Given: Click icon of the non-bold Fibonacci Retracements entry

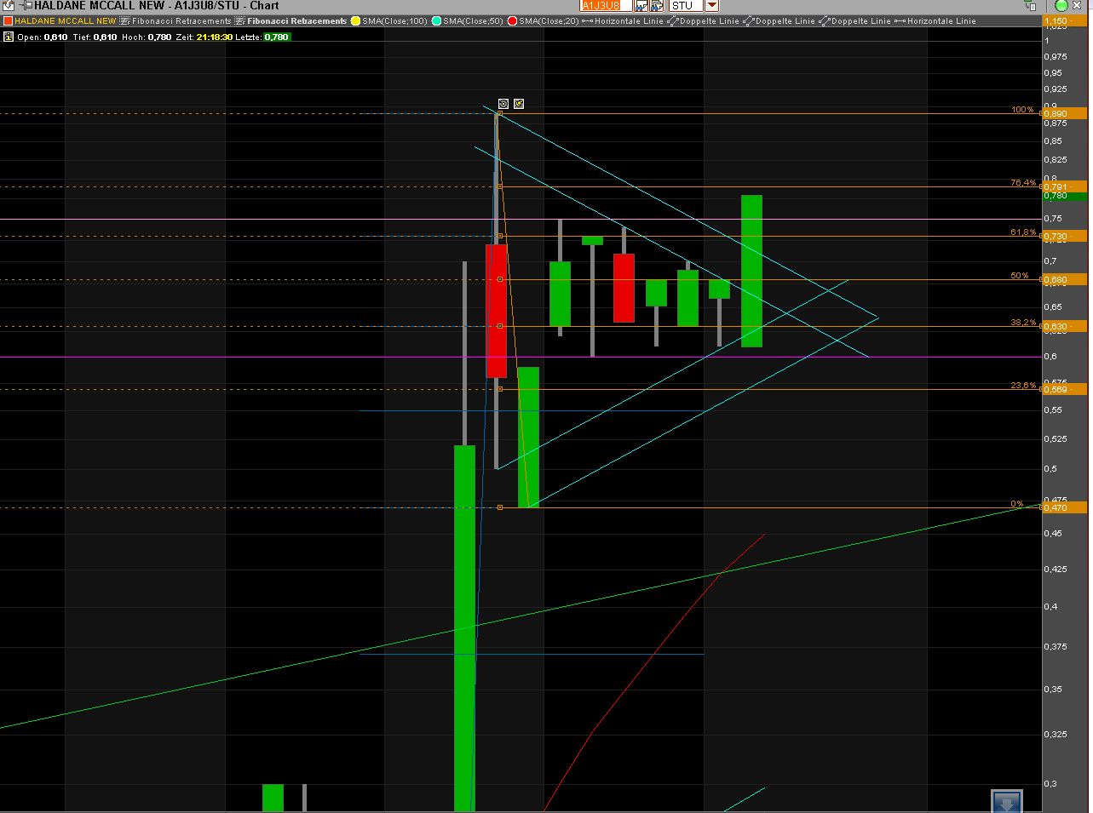Looking at the screenshot, I should tap(124, 21).
